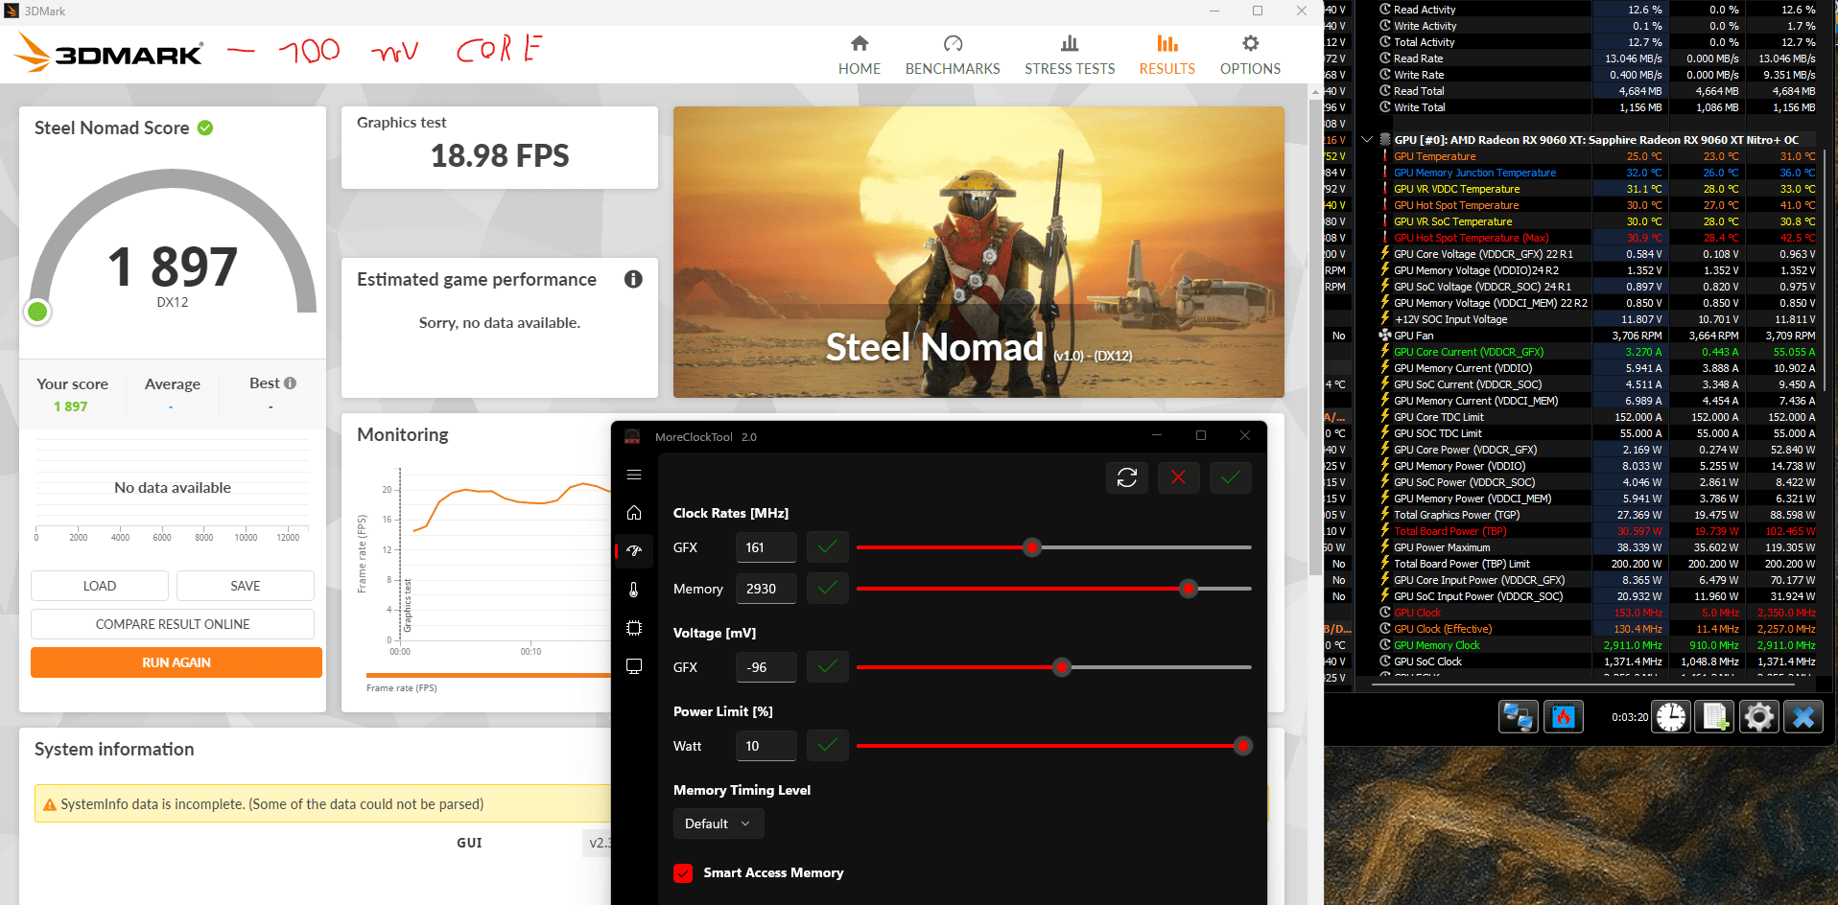This screenshot has height=905, width=1838.
Task: Click the large "1 897" score in the gauge
Action: pyautogui.click(x=173, y=267)
